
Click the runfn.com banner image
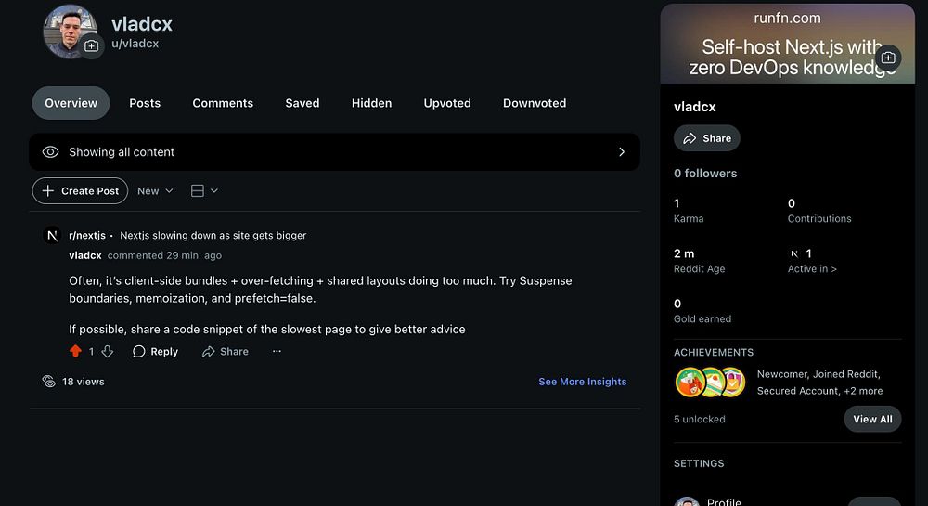pyautogui.click(x=787, y=45)
